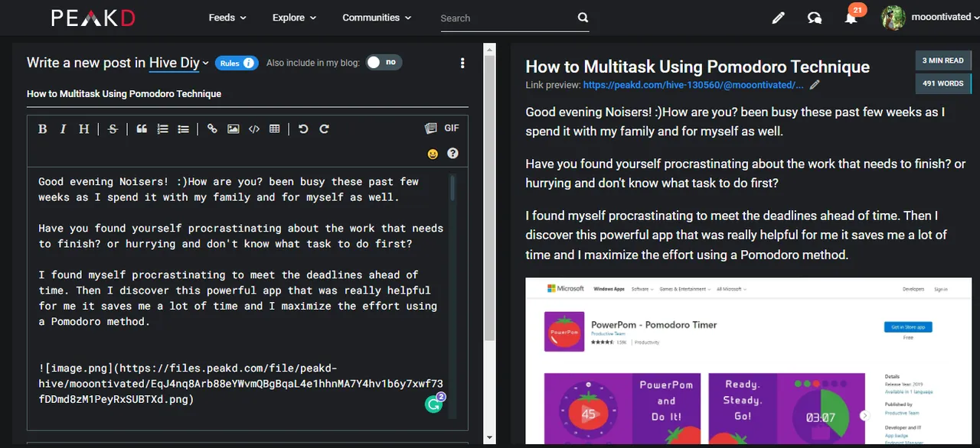Click the mooontivated profile avatar
This screenshot has width=980, height=448.
coord(893,18)
